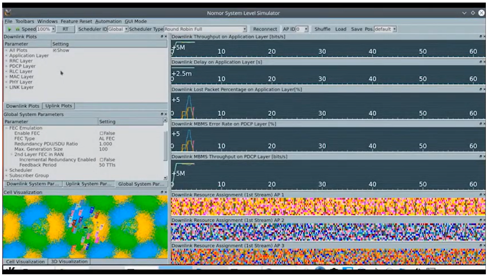Float the Global System Parameters panel
This screenshot has width=488, height=276.
click(x=162, y=115)
